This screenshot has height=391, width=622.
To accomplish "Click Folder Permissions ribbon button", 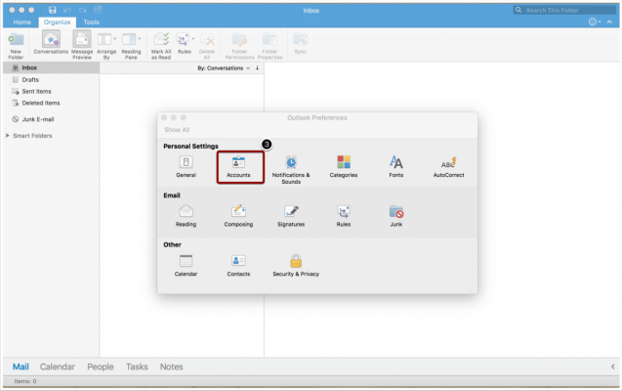I will [239, 46].
